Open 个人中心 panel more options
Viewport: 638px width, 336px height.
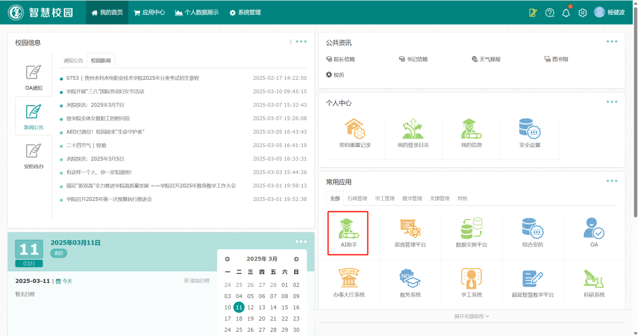[x=611, y=102]
